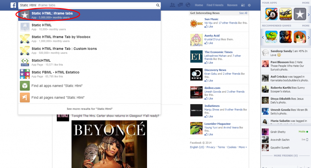The image size is (311, 168).
Task: Choose Static HTML Iframe Tab by Woobox
Action: [x=90, y=39]
